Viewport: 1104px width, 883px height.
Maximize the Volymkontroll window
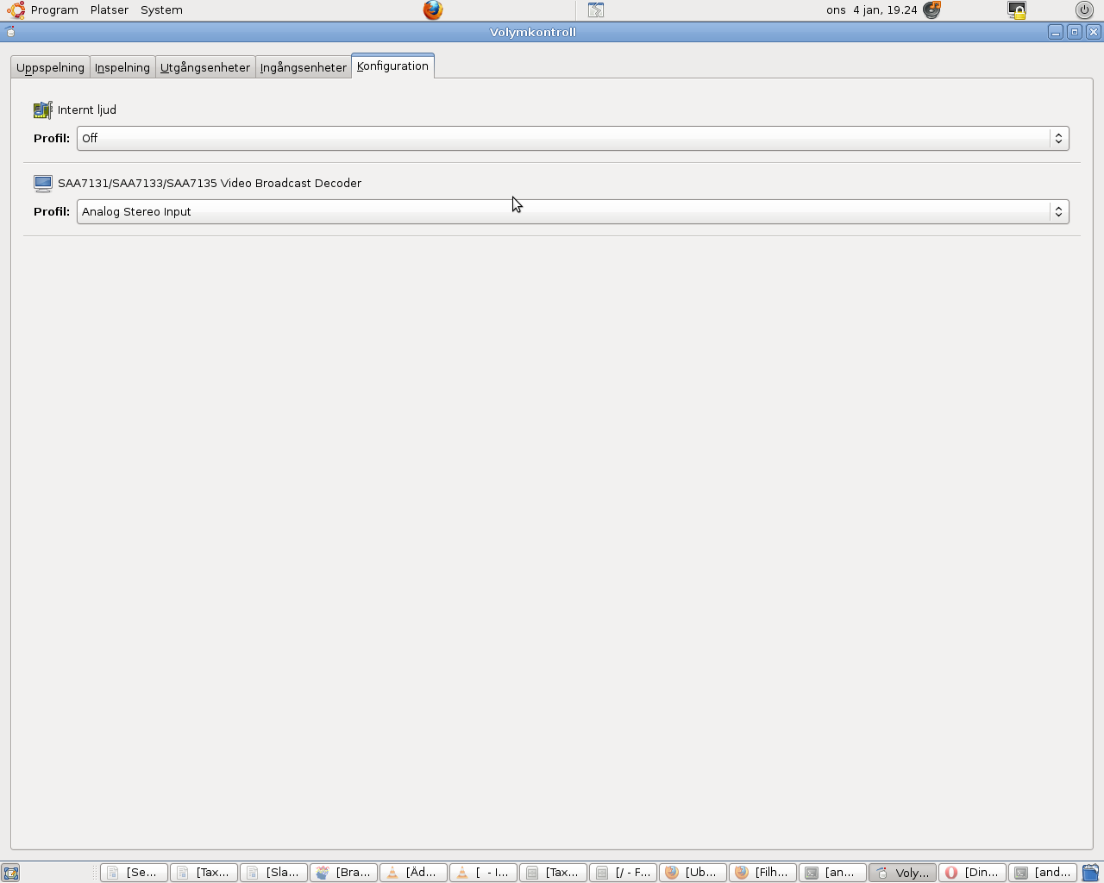pyautogui.click(x=1075, y=32)
